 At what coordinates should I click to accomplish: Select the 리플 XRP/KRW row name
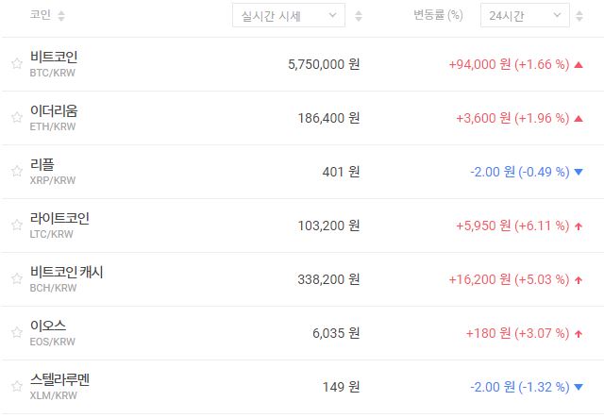click(x=42, y=165)
